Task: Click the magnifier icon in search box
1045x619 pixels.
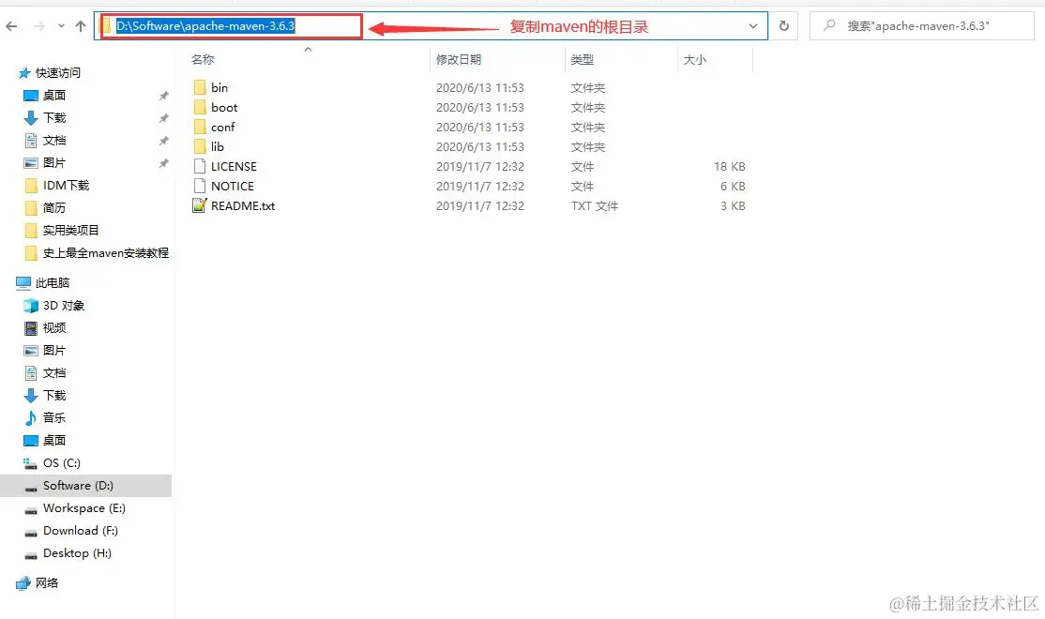Action: 829,25
